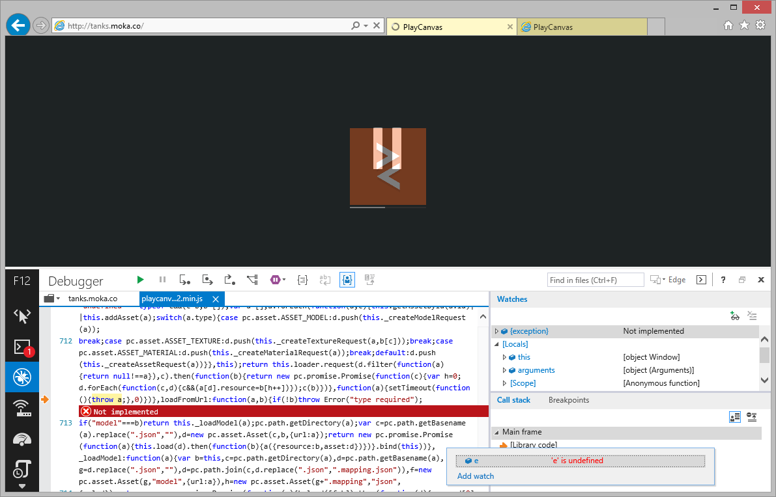
Task: Unpin the developer tools window
Action: pos(742,280)
